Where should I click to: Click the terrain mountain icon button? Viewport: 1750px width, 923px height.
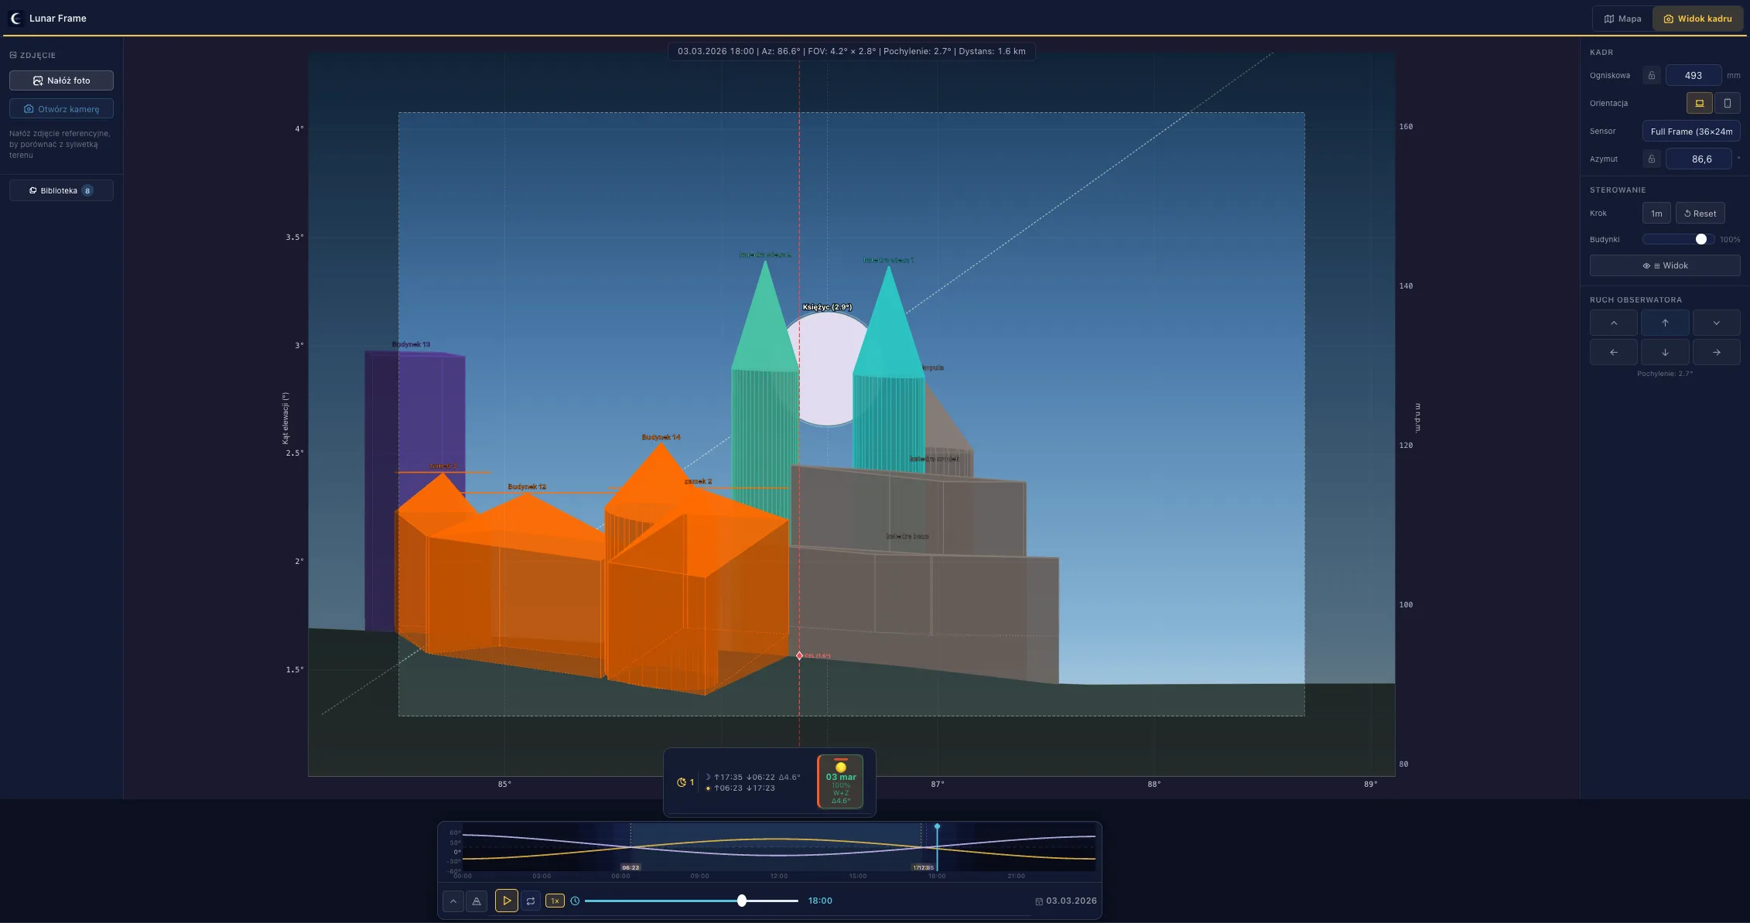coord(477,901)
